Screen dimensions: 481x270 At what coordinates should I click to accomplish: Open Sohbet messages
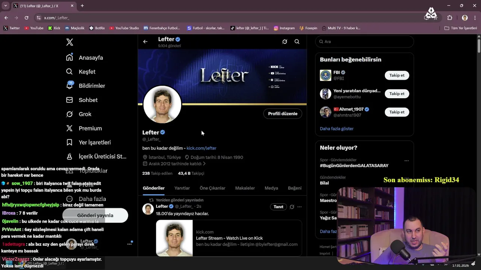(82, 100)
